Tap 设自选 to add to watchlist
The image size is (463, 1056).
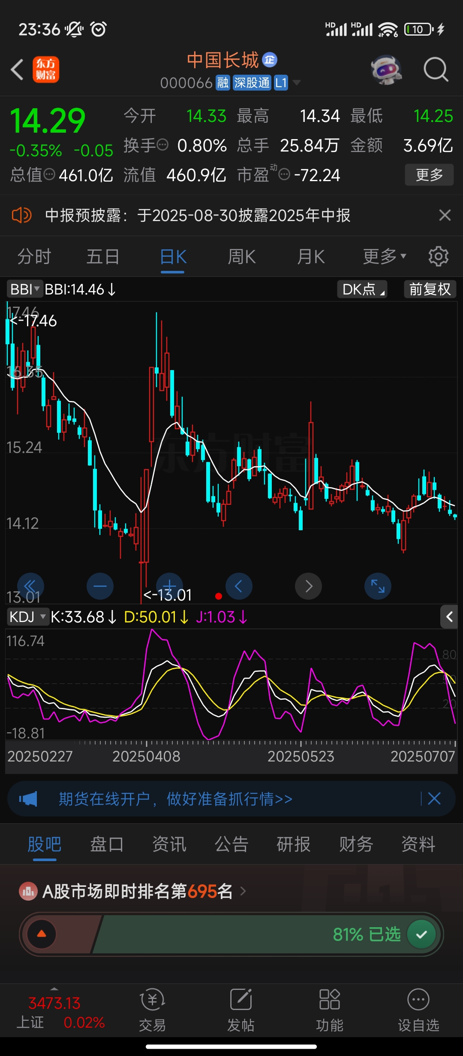pyautogui.click(x=418, y=1010)
